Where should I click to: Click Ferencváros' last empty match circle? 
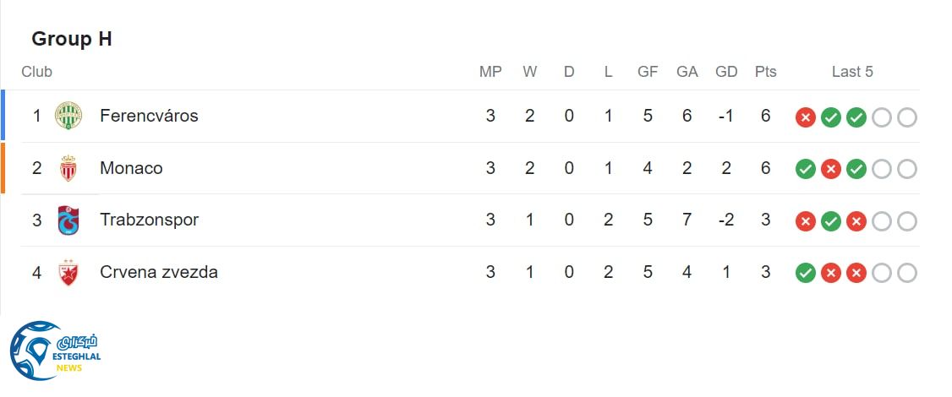click(x=907, y=117)
